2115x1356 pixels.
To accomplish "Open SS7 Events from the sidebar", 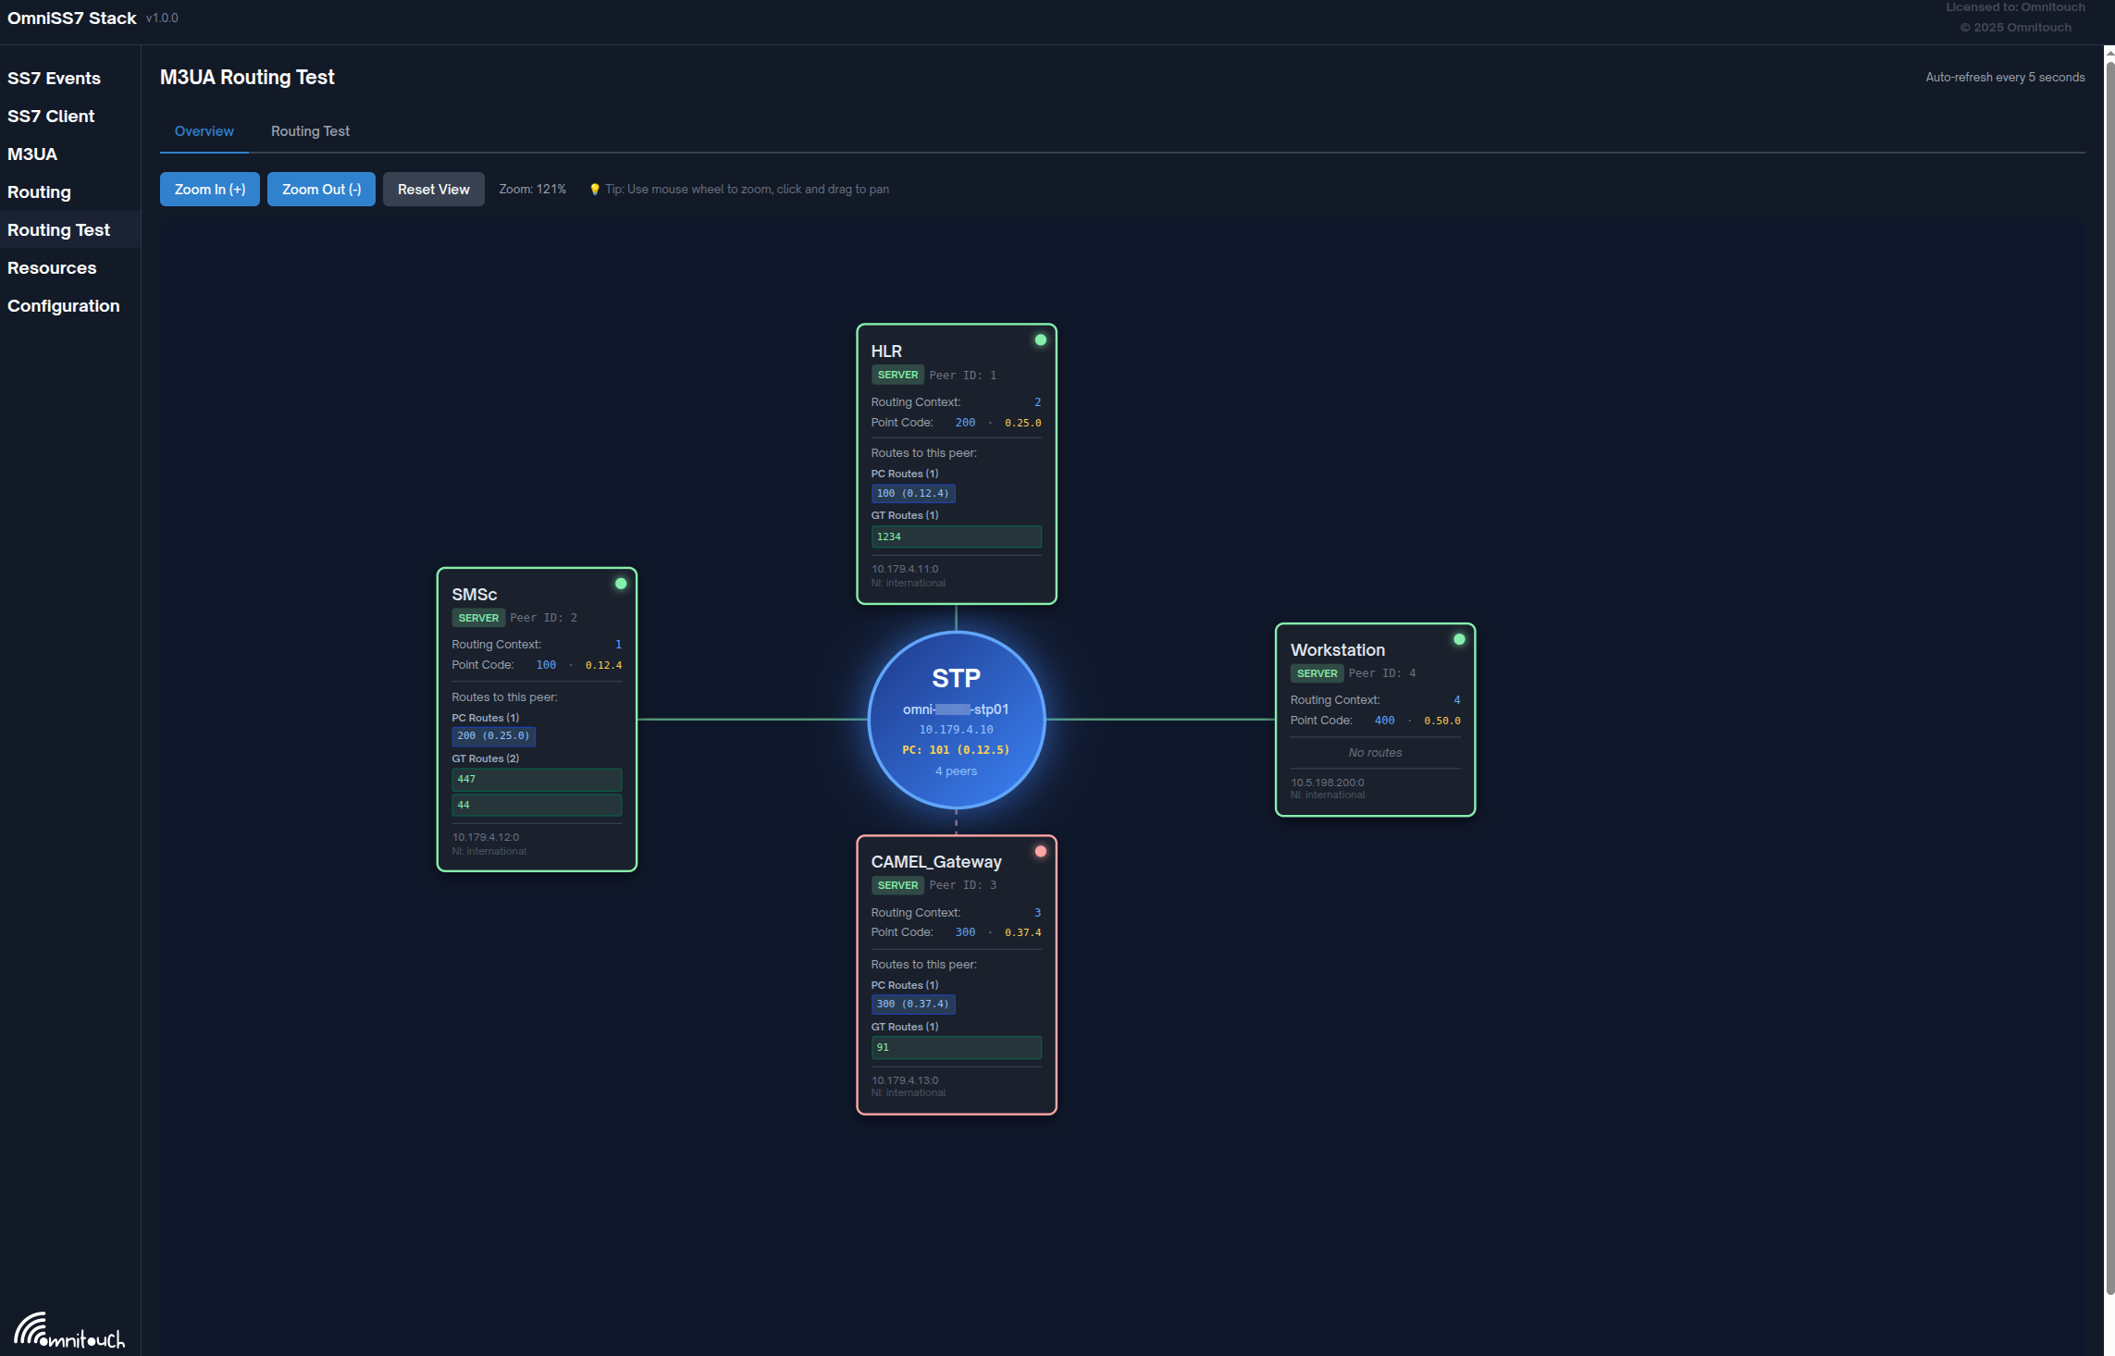I will pyautogui.click(x=54, y=79).
